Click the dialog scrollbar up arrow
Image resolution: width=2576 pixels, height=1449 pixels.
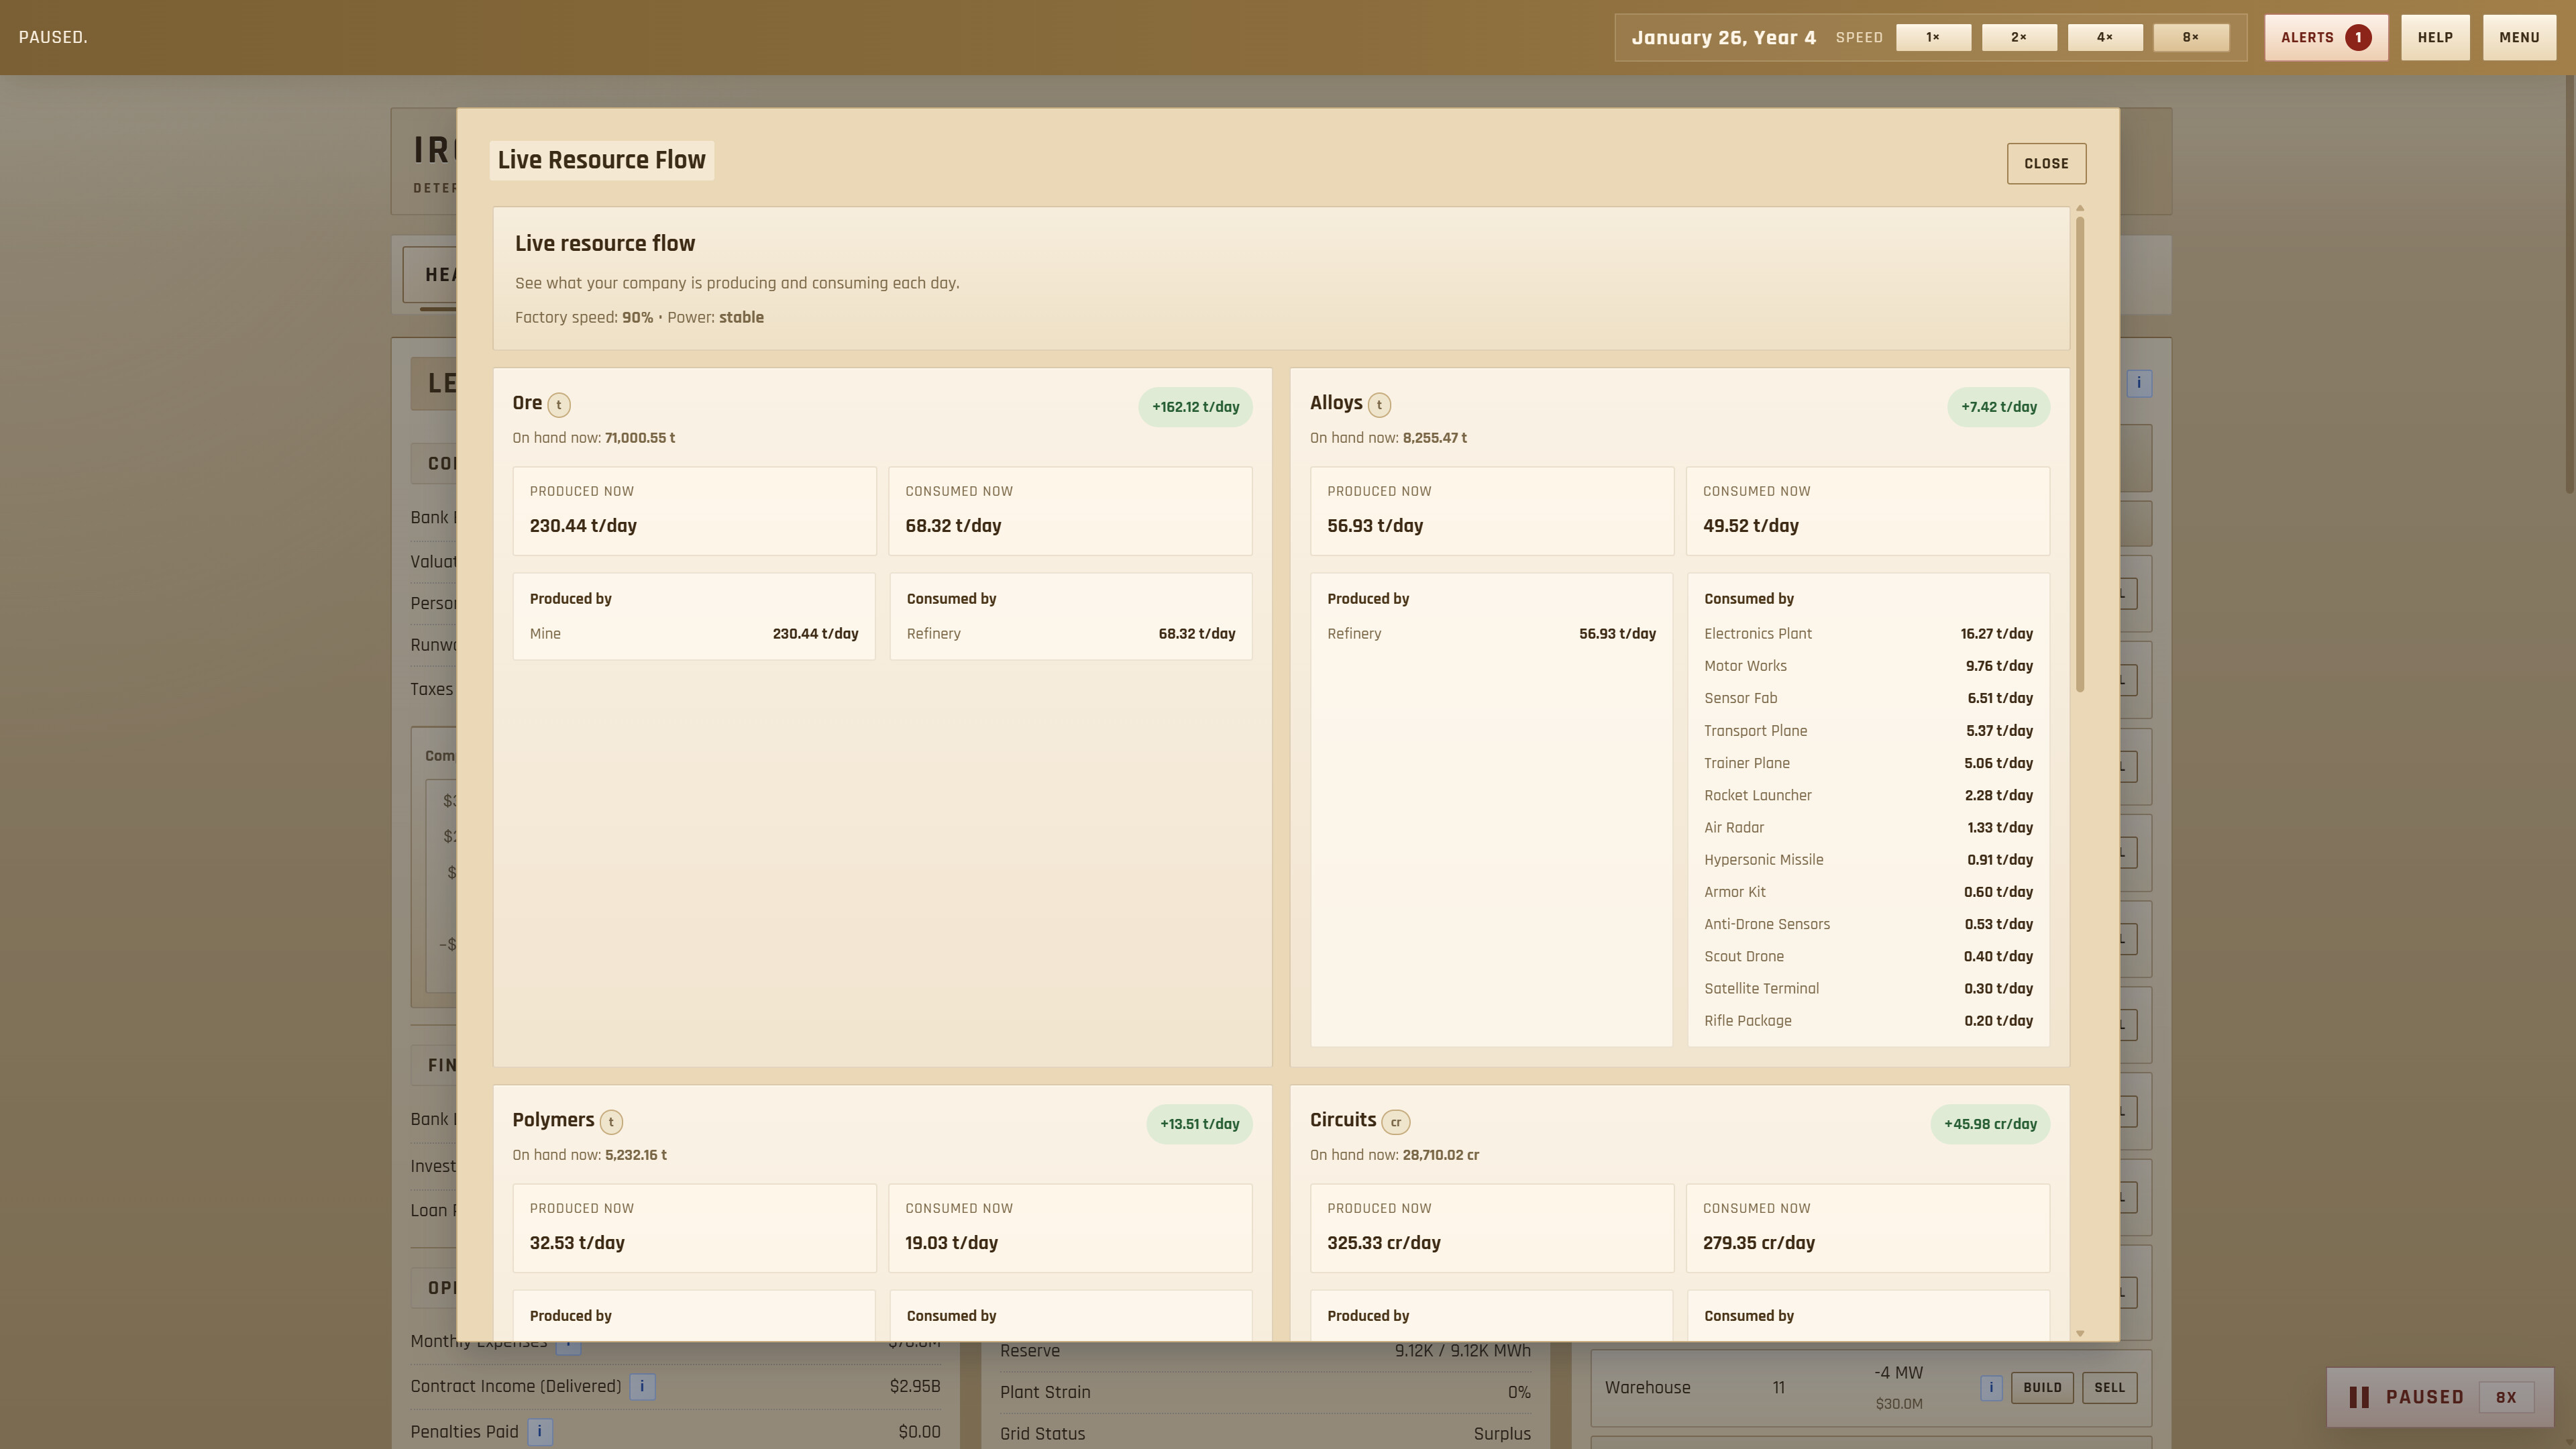pyautogui.click(x=2080, y=208)
